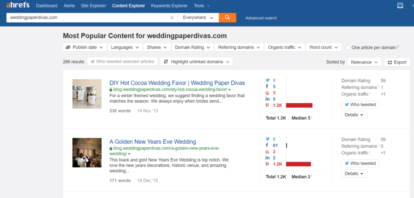Click the orange search magnifier button

tap(227, 17)
